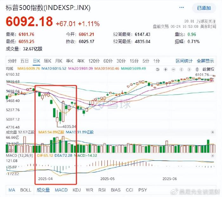Click the MA30:5950.46 legend value
The height and width of the screenshot is (197, 222).
(107, 69)
